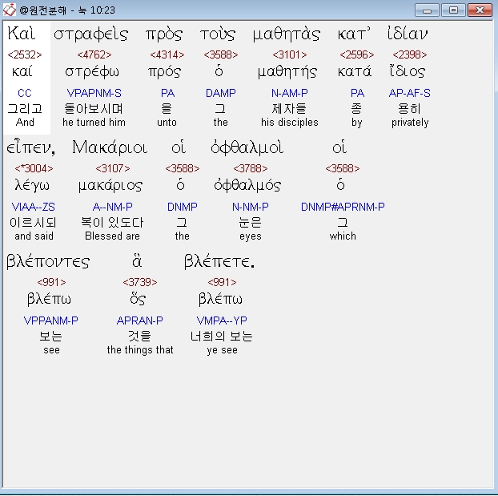This screenshot has height=496, width=498.
Task: Click the Greek word βλέπετε
Action: [219, 262]
